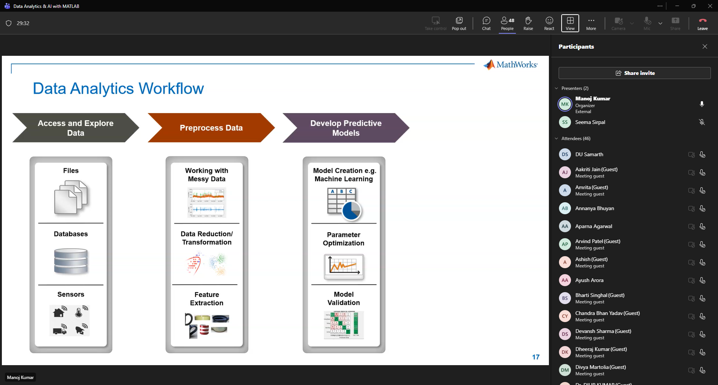Screen dimensions: 718x385
Task: Open the More actions menu
Action: coord(591,23)
